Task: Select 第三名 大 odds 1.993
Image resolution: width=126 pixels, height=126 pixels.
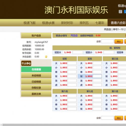Action: (114, 63)
